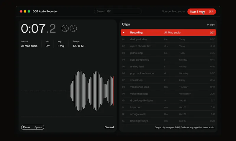Screen dimensions: 236x141
Task: Click the right slashed-circle icon beside the timer
Action: [73, 28]
